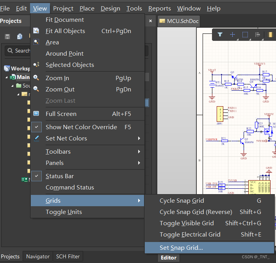Toggle Show Net Color Override checkmark
The image size is (276, 263).
pyautogui.click(x=81, y=127)
